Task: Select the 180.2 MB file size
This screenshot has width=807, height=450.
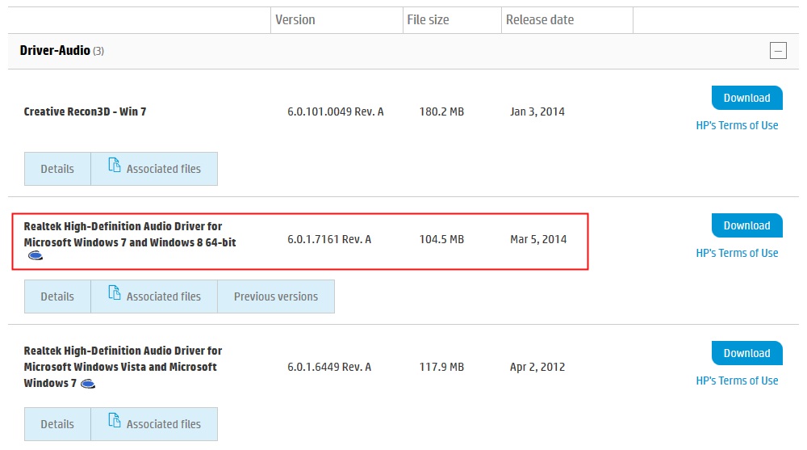Action: point(441,111)
